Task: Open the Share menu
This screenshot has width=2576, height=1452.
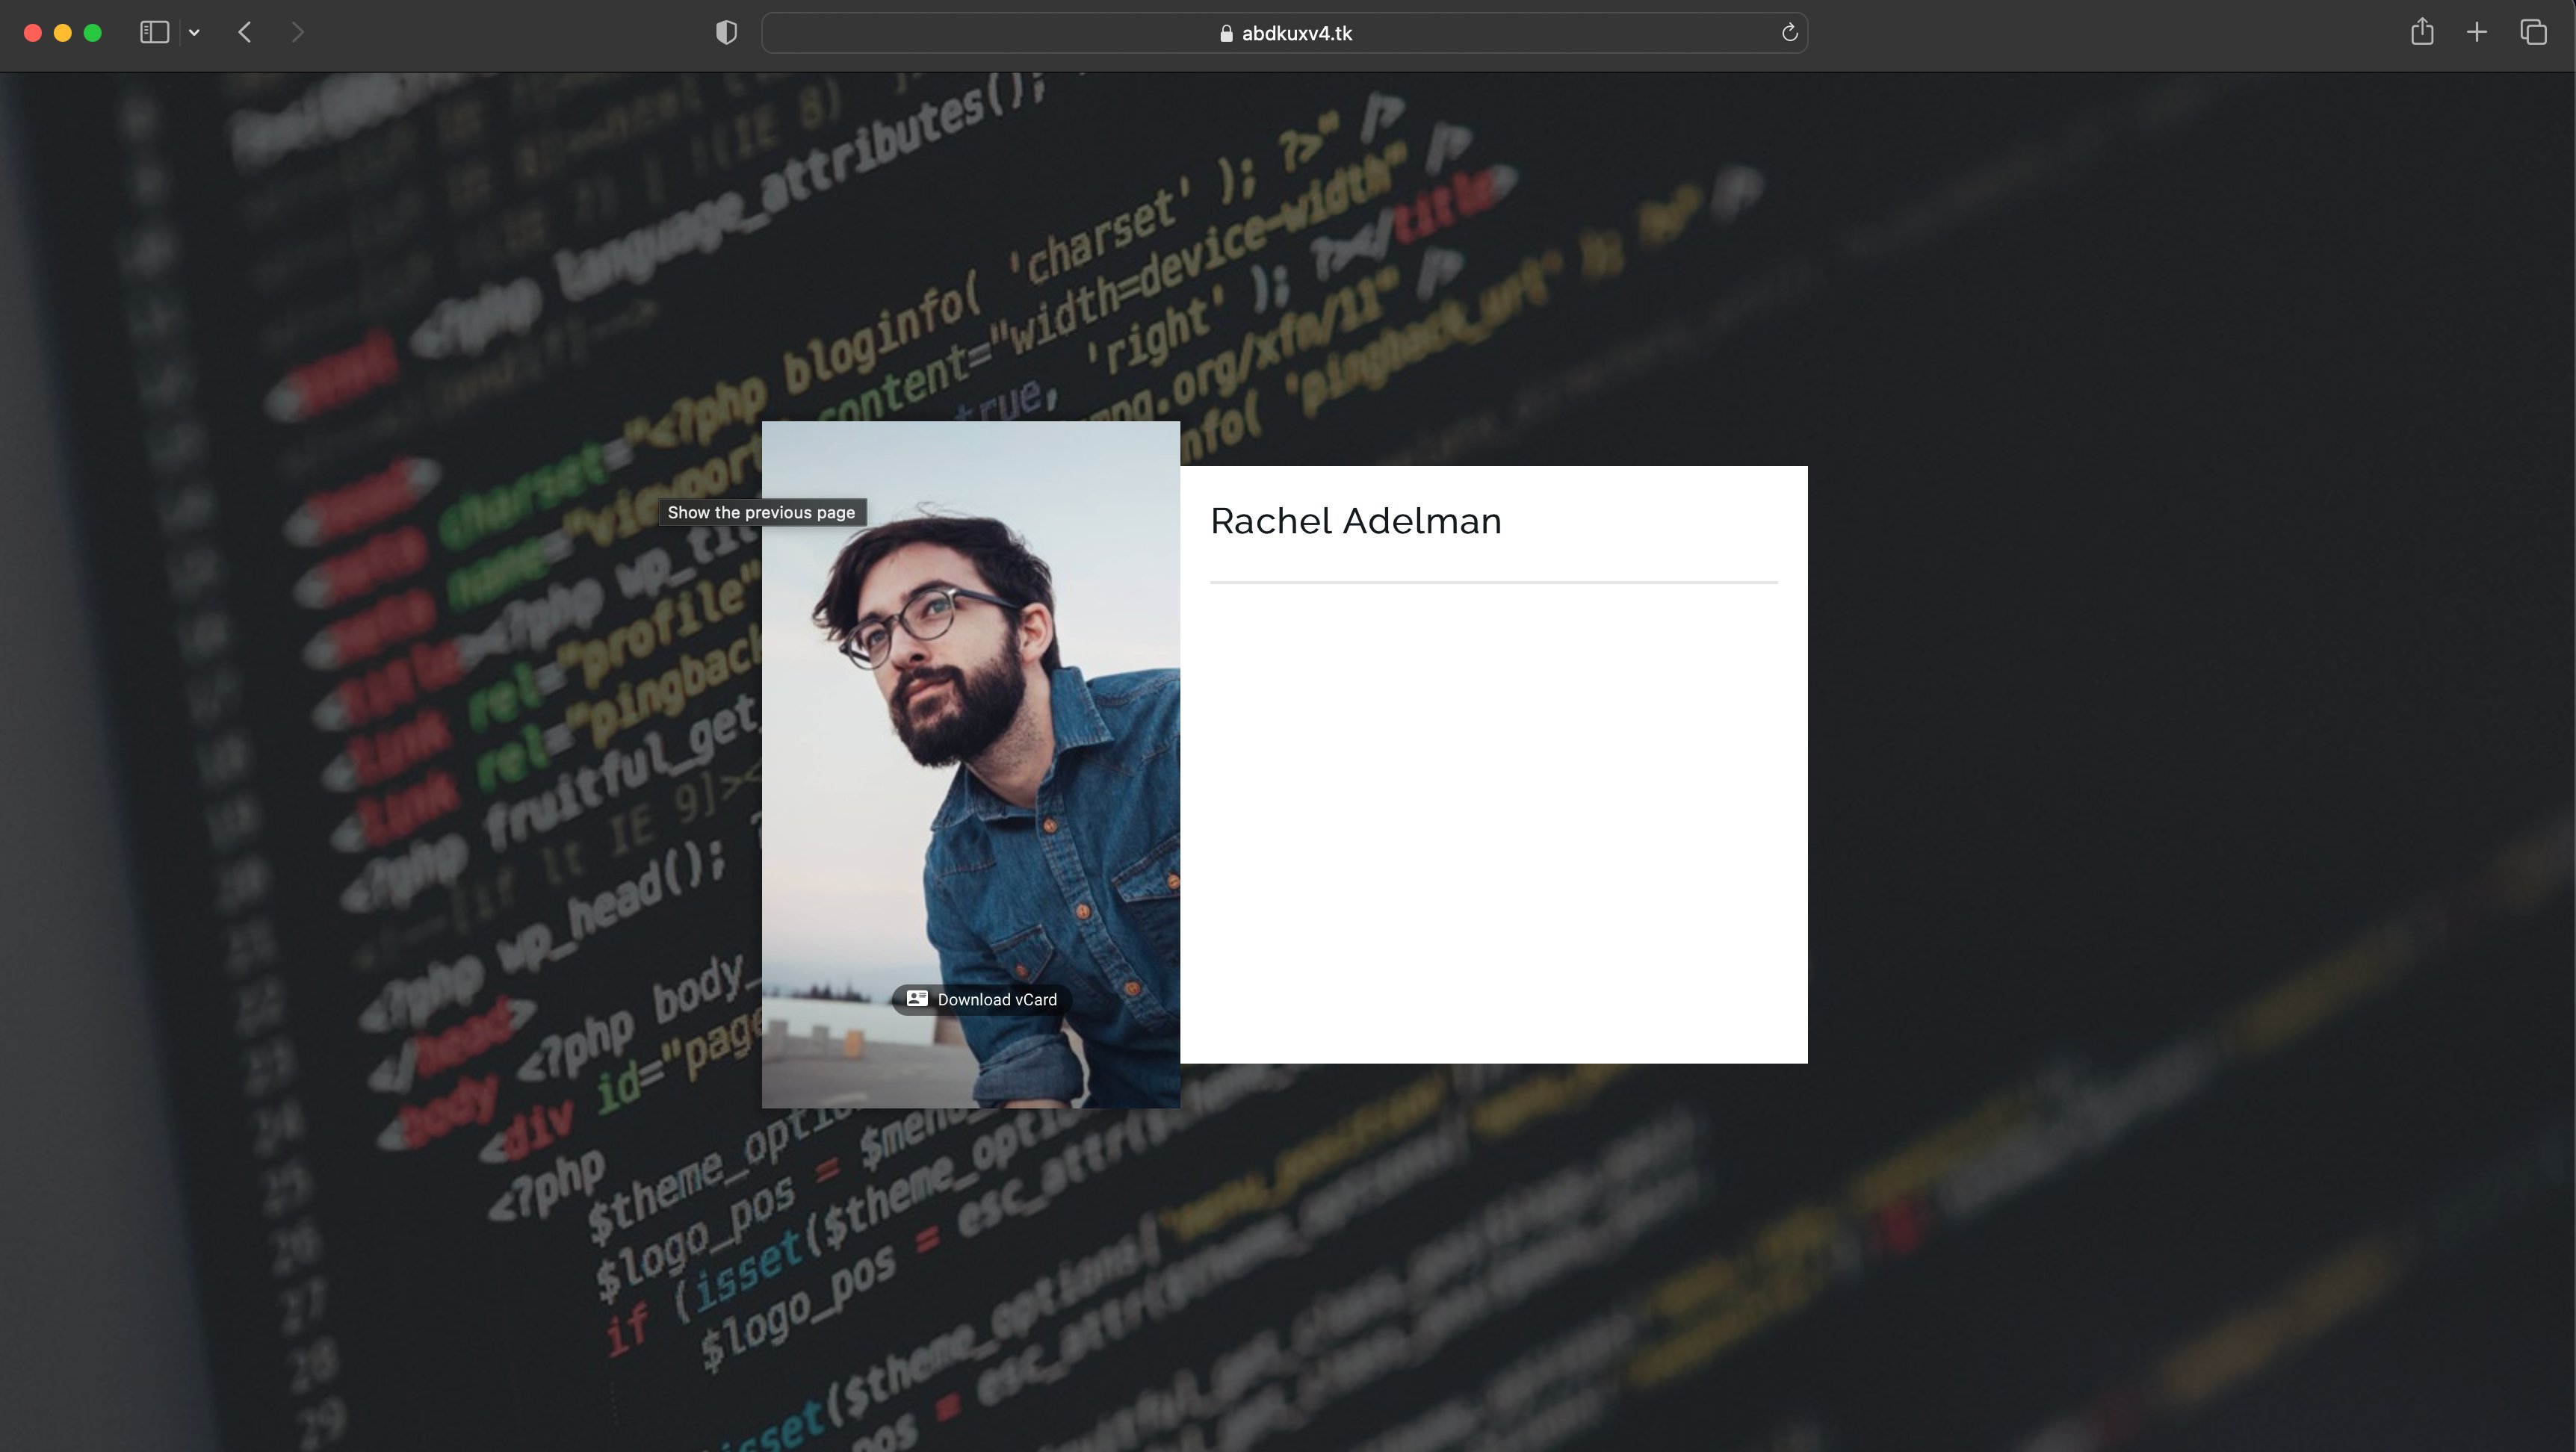Action: (x=2421, y=33)
